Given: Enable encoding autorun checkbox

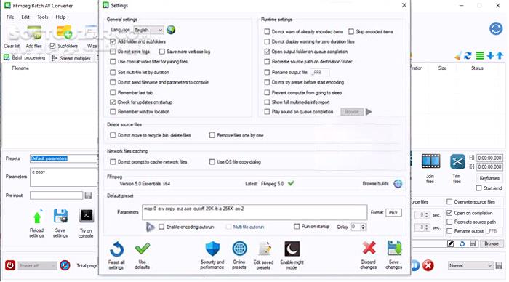Looking at the screenshot, I should pos(161,227).
